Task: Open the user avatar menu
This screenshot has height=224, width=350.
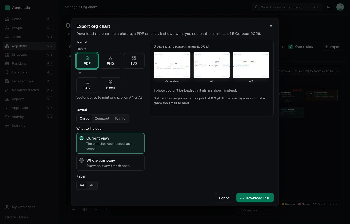Action: [340, 7]
